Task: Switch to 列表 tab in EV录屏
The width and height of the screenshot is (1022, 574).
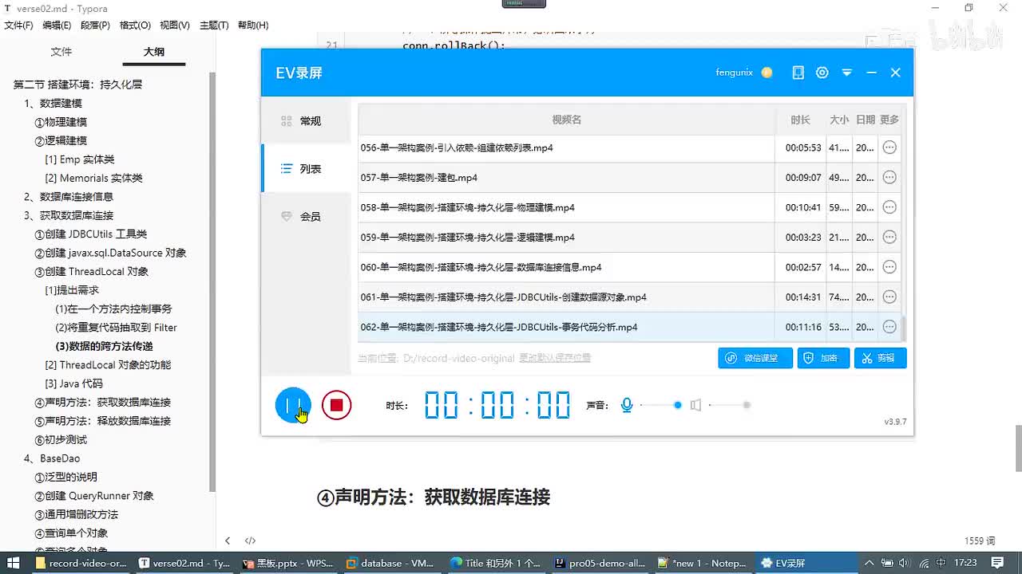Action: click(x=307, y=169)
